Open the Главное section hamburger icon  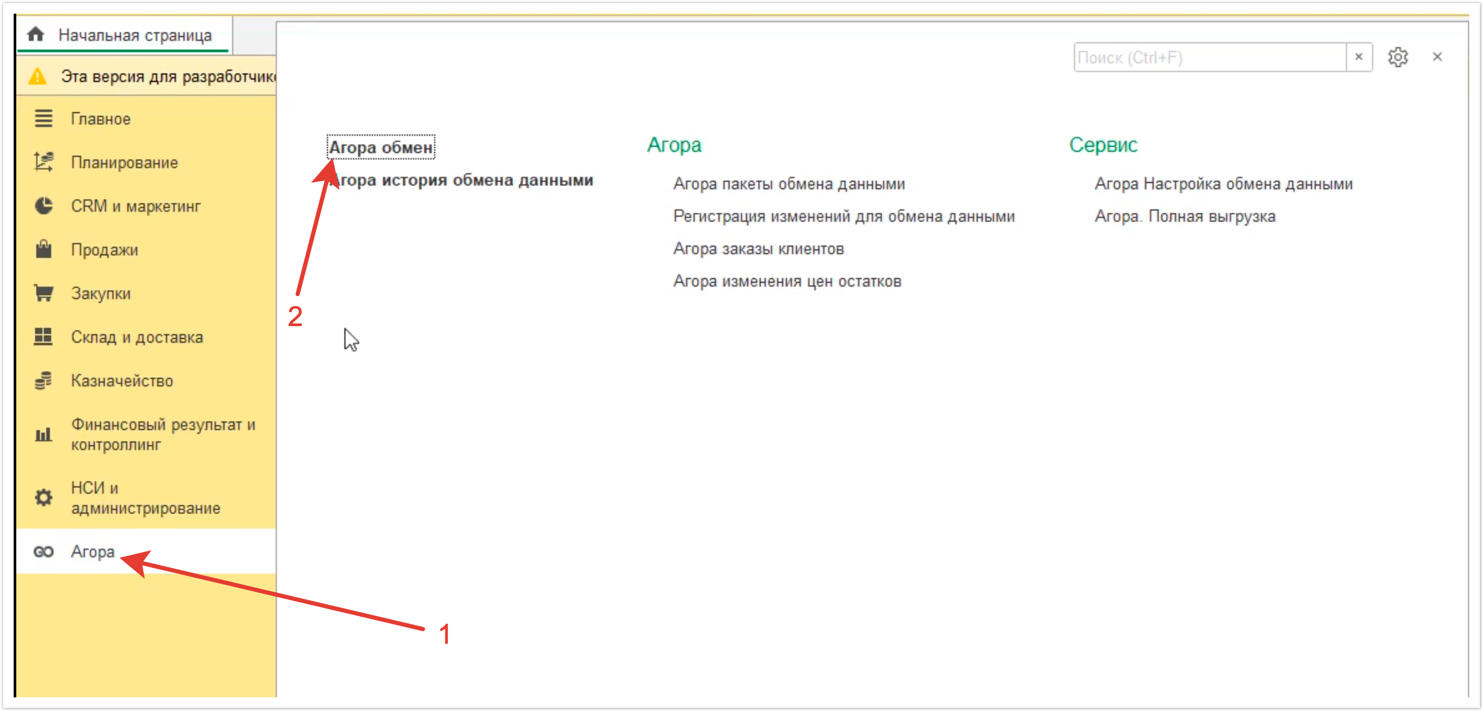pyautogui.click(x=43, y=119)
